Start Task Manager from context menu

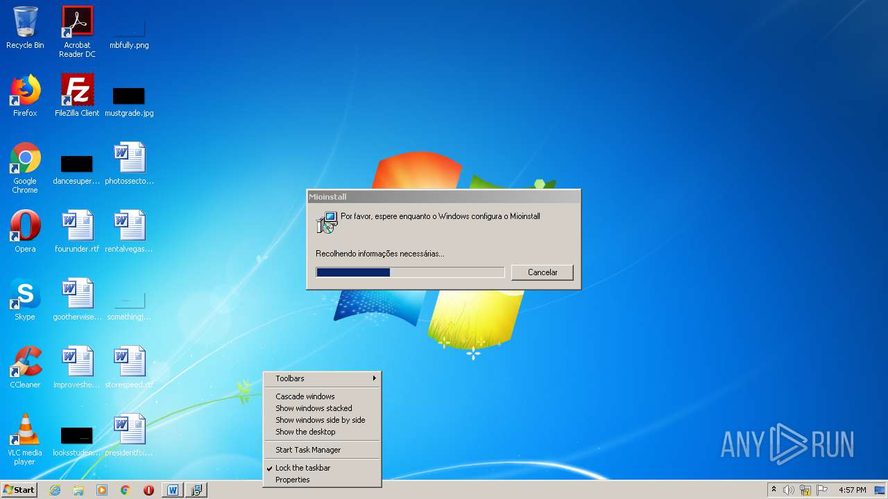[x=323, y=450]
